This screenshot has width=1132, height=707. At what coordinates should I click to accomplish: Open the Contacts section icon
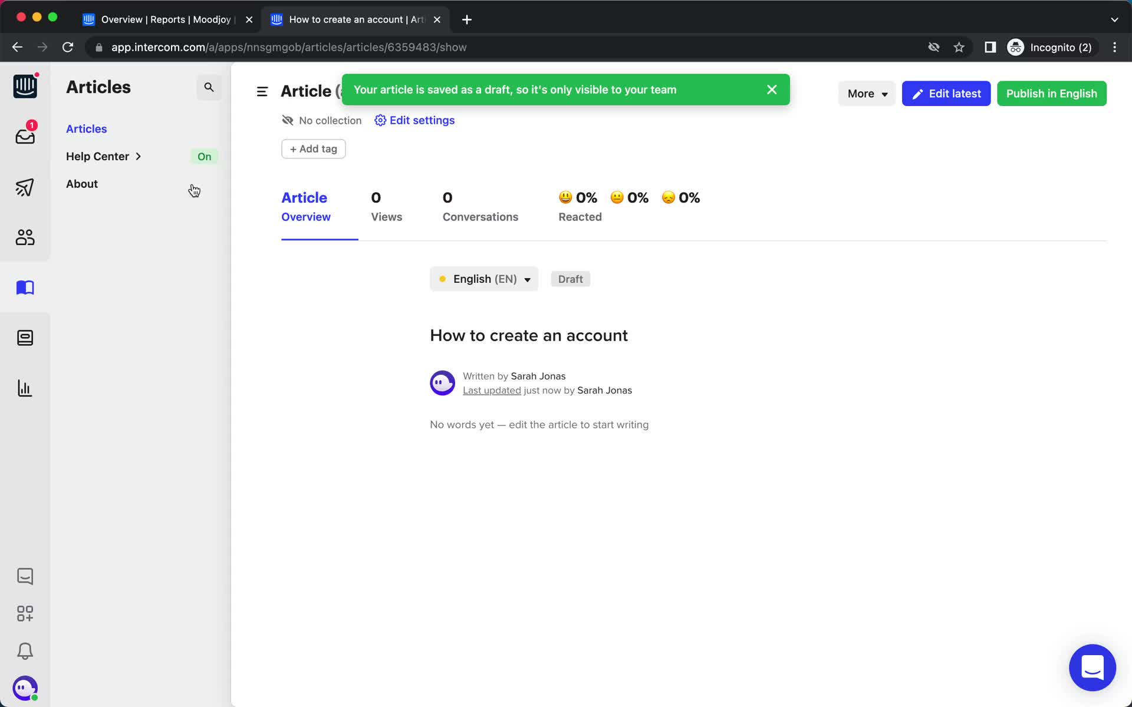[x=24, y=237]
